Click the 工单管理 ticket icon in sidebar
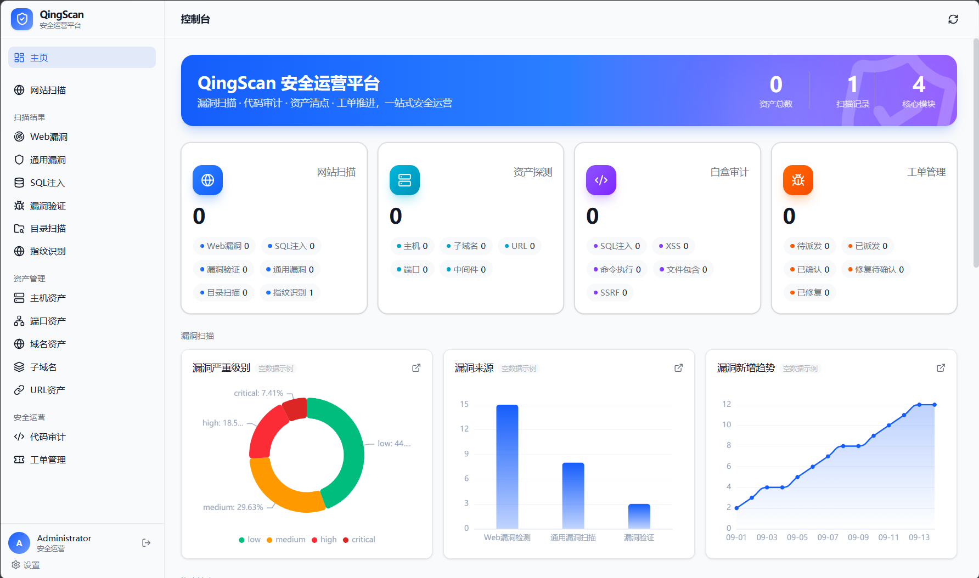Screen dimensions: 979x578 click(x=19, y=460)
